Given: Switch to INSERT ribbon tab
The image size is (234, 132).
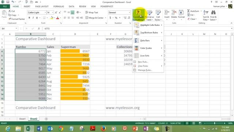Looking at the screenshot, I should (27, 7).
